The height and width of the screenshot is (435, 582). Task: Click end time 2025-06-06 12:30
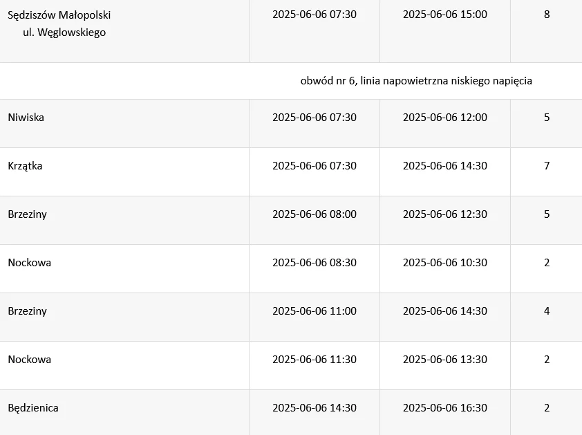(445, 214)
